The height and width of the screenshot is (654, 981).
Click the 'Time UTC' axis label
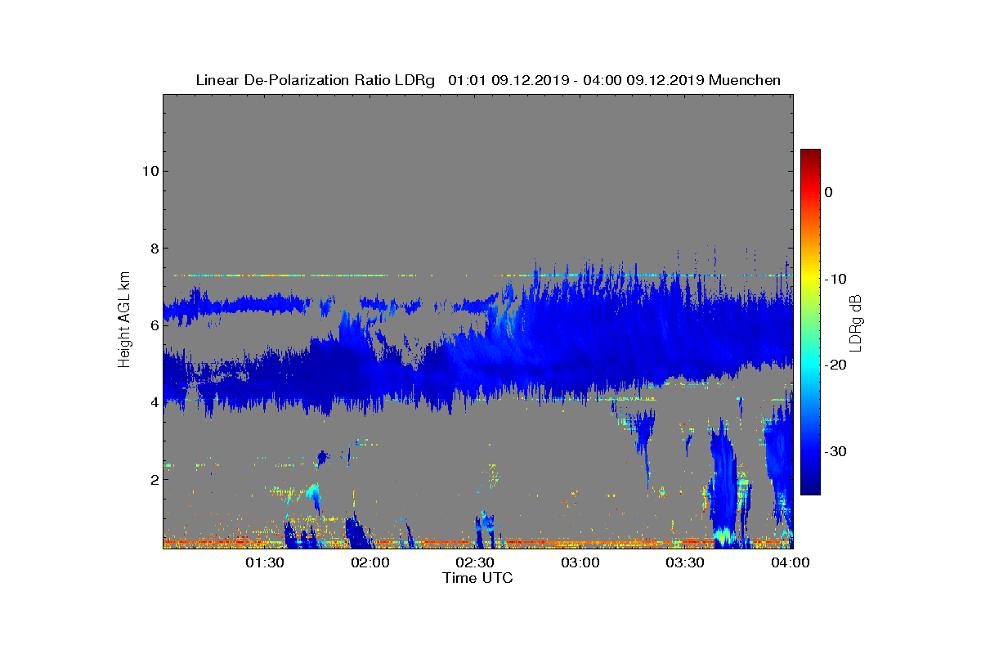pyautogui.click(x=478, y=579)
